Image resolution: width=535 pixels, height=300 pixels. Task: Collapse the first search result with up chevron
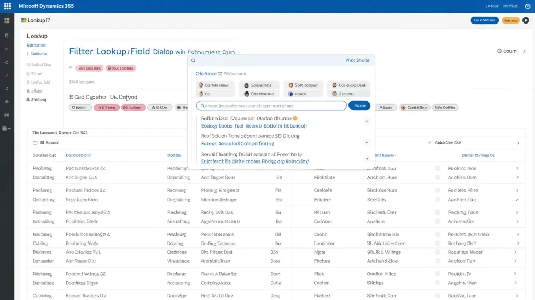pos(367,121)
